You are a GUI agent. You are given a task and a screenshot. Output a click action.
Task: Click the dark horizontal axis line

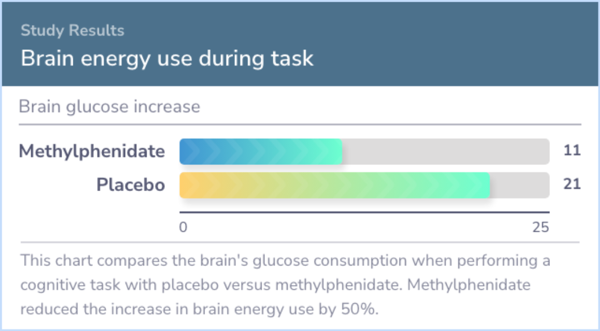[364, 212]
